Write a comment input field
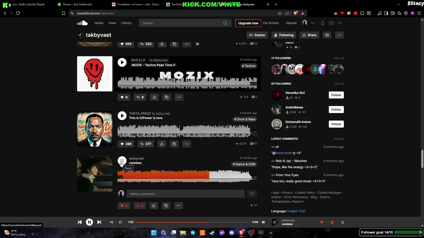The width and height of the screenshot is (424, 238). (185, 194)
